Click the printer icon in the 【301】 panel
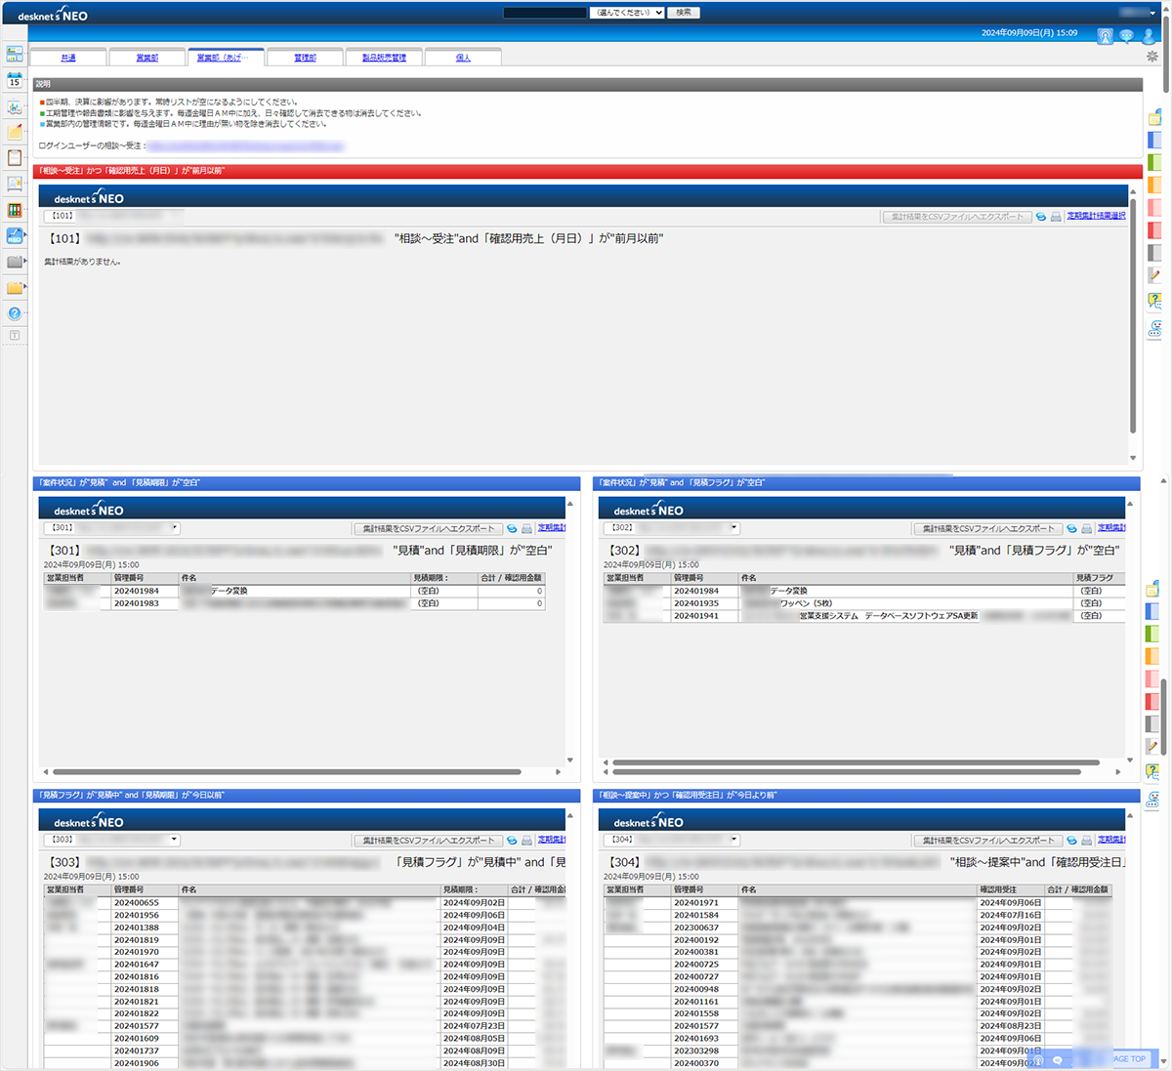 click(x=526, y=528)
